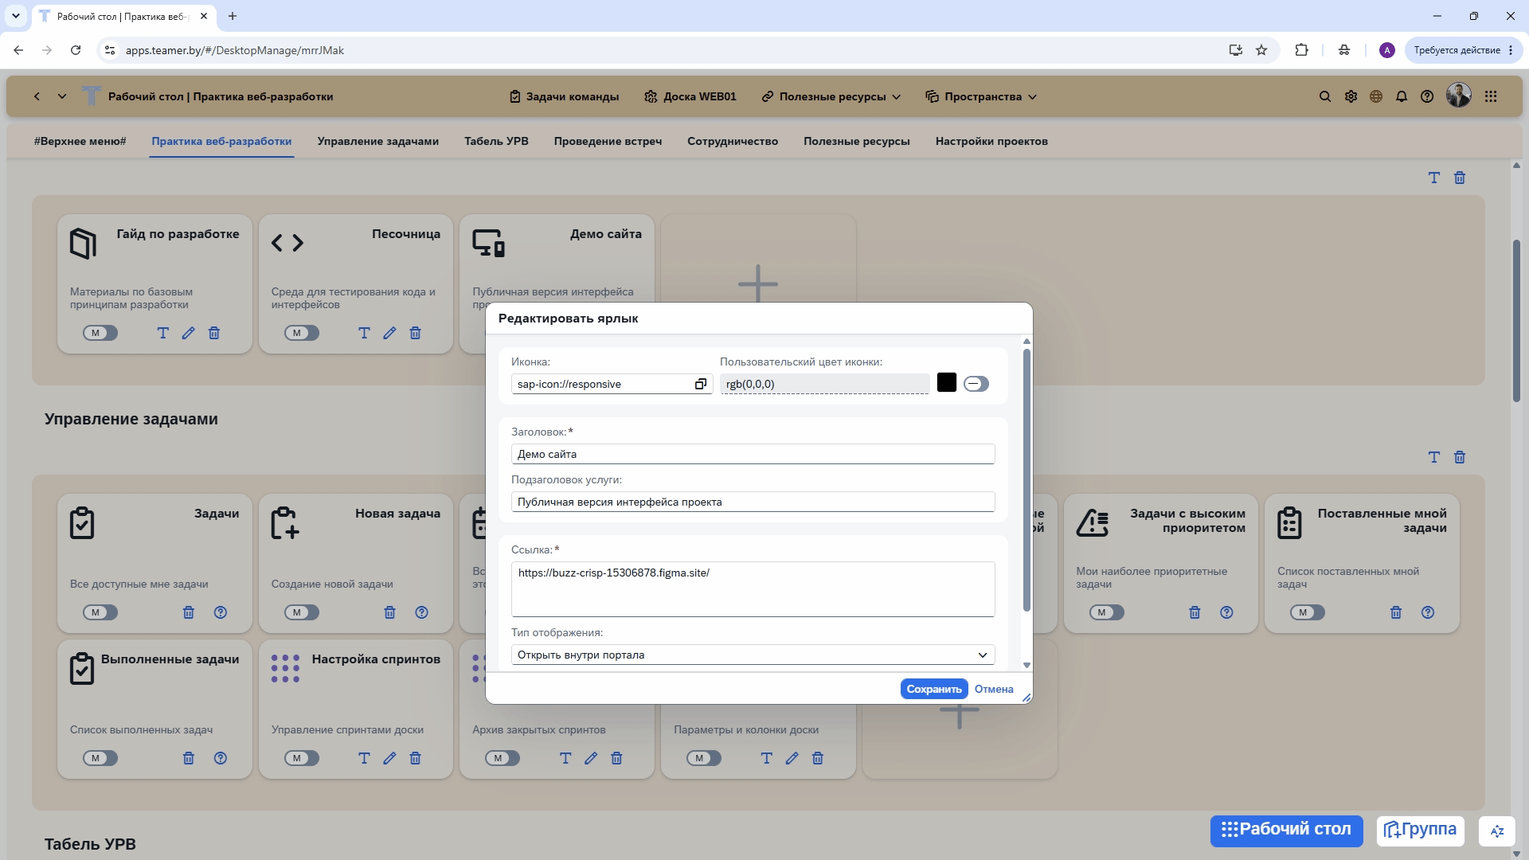Click the black icon color swatch
Screen dimensions: 1529x860
pyautogui.click(x=947, y=383)
